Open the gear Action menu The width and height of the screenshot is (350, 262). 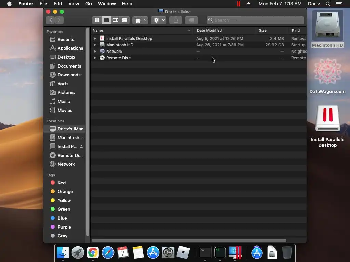tap(159, 20)
